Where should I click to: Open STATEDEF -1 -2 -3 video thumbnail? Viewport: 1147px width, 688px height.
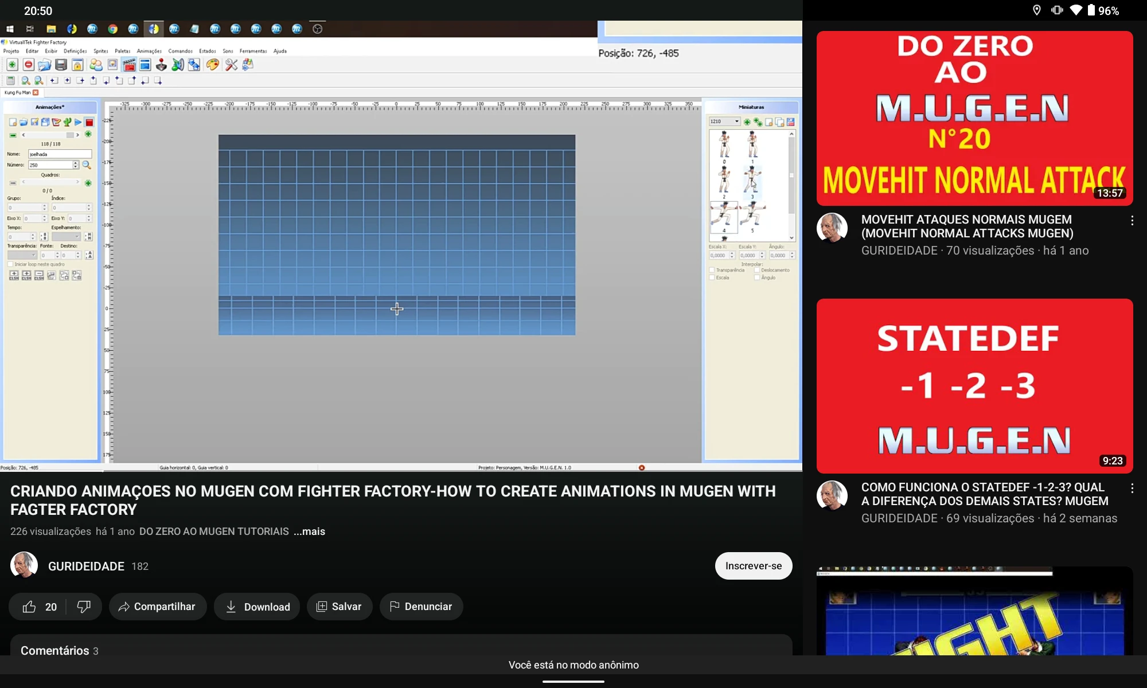pos(974,386)
